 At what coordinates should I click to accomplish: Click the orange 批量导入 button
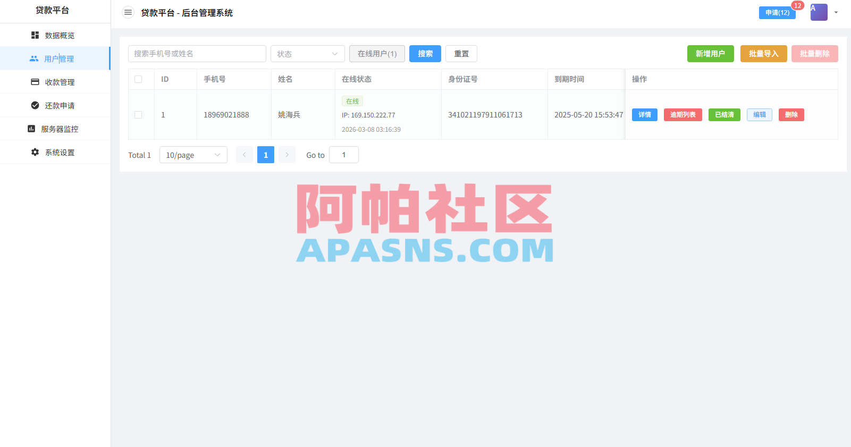764,54
